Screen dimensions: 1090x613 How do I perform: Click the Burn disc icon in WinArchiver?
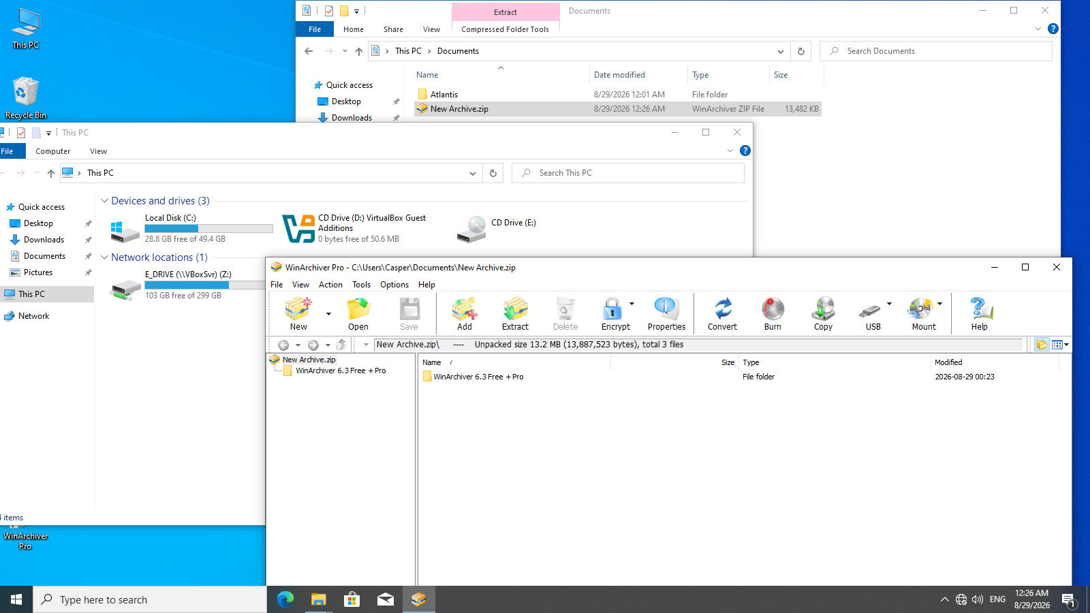(x=773, y=309)
